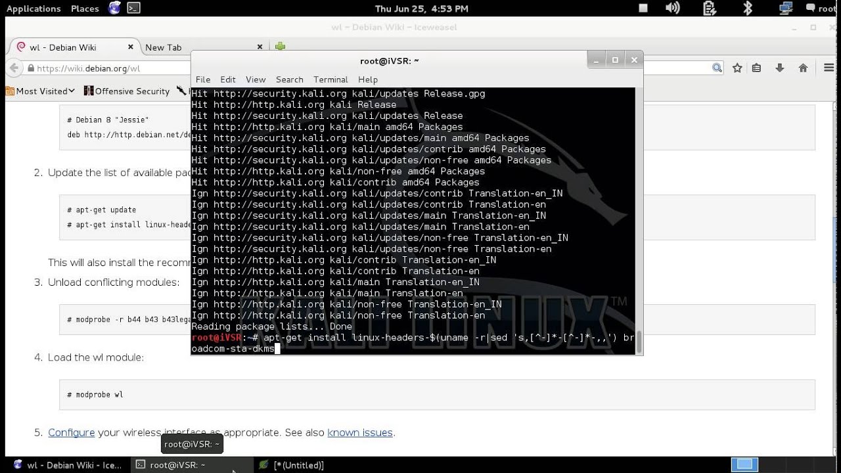This screenshot has width=841, height=473.
Task: Open terminal Edit menu
Action: [228, 79]
